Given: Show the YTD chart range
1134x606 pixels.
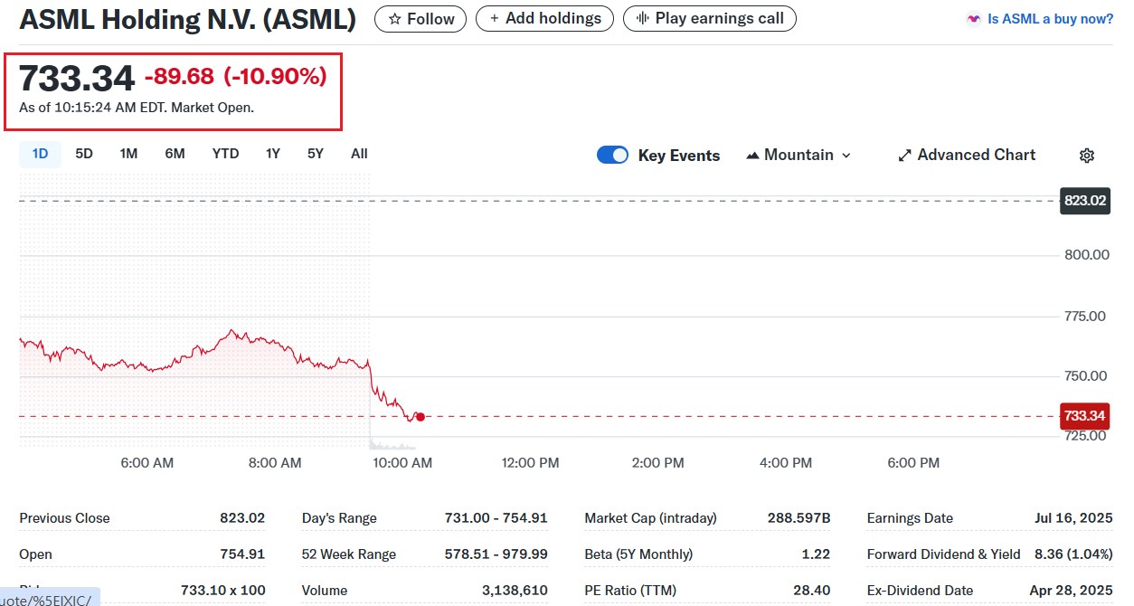Looking at the screenshot, I should coord(225,154).
